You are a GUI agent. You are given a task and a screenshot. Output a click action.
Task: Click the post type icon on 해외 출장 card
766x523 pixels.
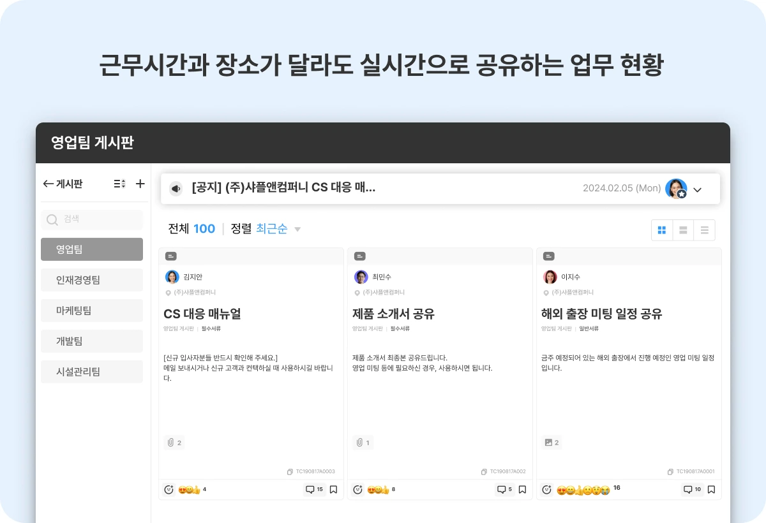click(548, 256)
